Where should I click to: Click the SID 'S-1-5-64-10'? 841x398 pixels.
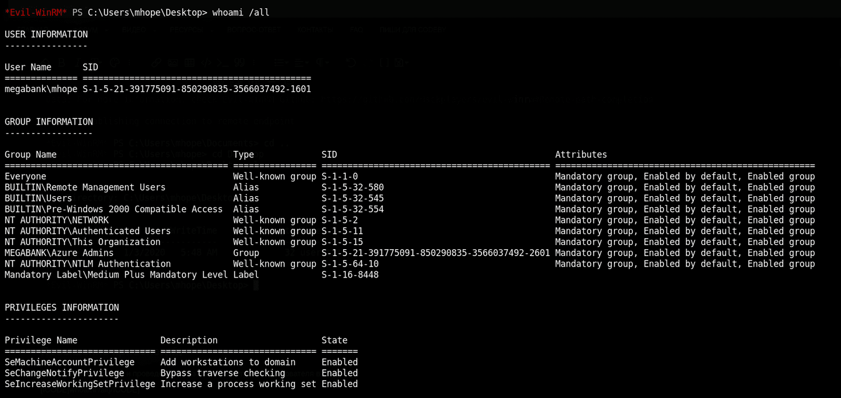pyautogui.click(x=350, y=264)
